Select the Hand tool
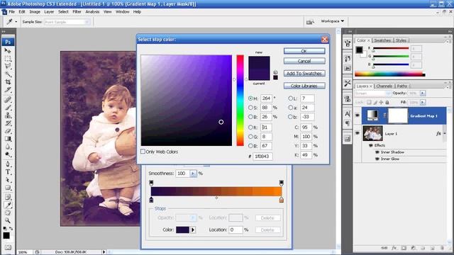 8,213
